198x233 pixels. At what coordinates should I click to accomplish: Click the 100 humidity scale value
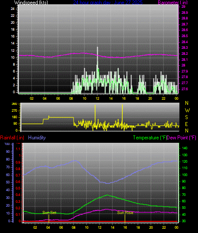pyautogui.click(x=7, y=144)
